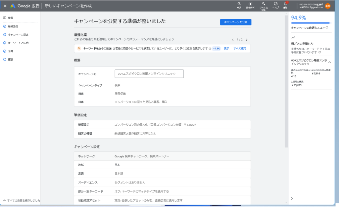Open the 表示形式 icon in header
This screenshot has height=207, width=339.
tap(250, 5)
